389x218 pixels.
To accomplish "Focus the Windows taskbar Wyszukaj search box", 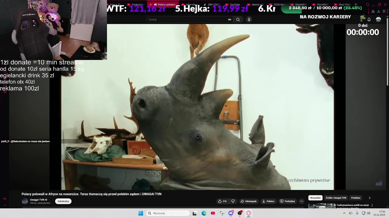I will coord(168,213).
